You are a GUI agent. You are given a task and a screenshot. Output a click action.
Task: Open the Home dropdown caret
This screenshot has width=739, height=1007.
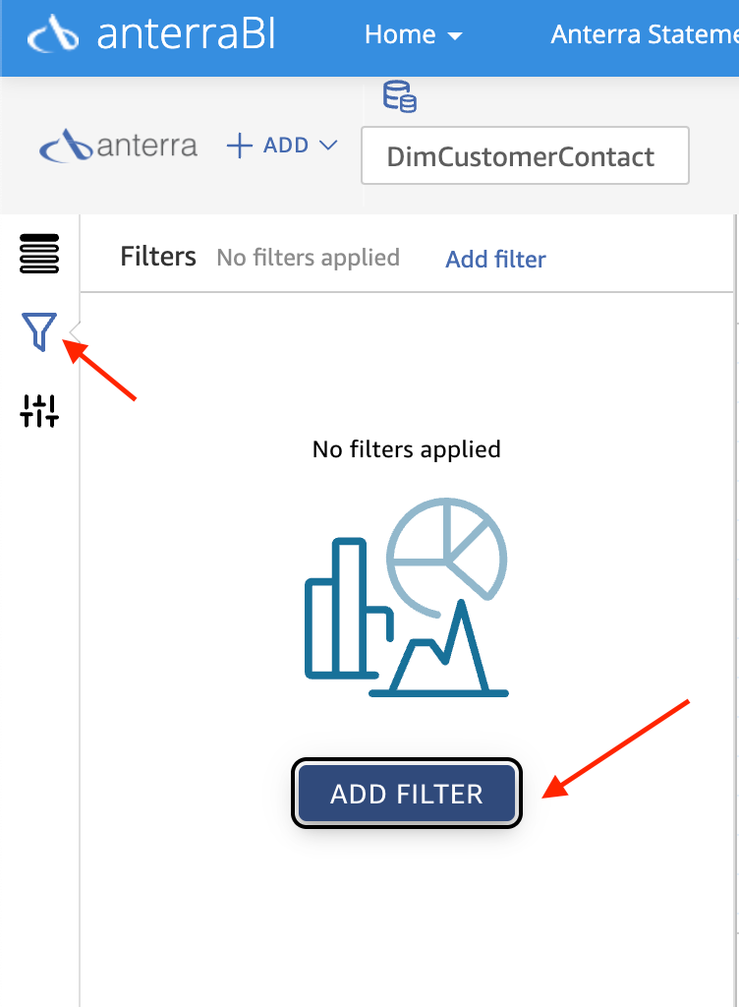[454, 36]
